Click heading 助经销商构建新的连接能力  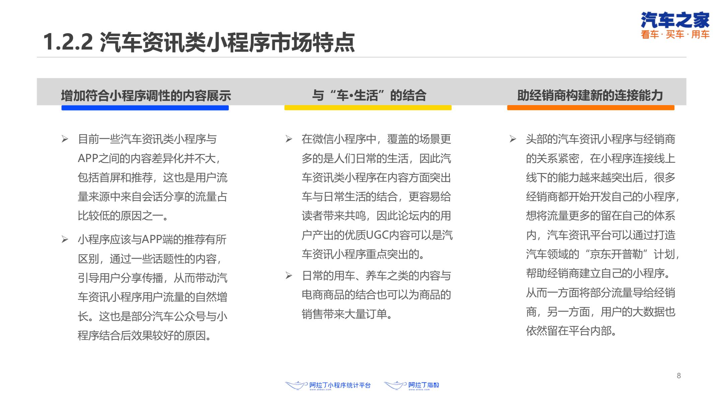point(590,96)
